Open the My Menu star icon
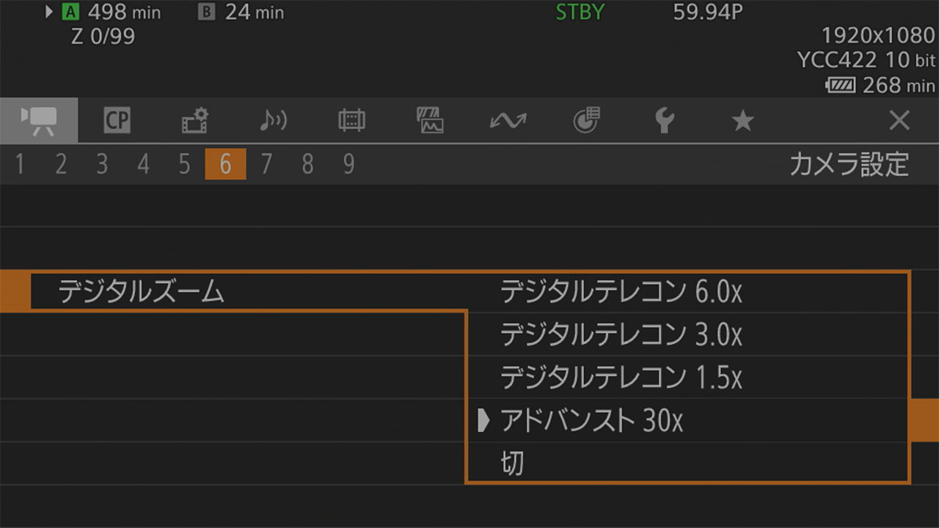This screenshot has height=528, width=939. [743, 121]
